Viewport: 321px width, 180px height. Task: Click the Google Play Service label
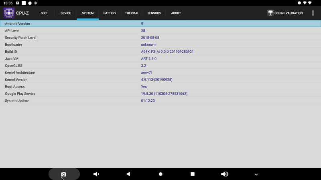click(20, 94)
